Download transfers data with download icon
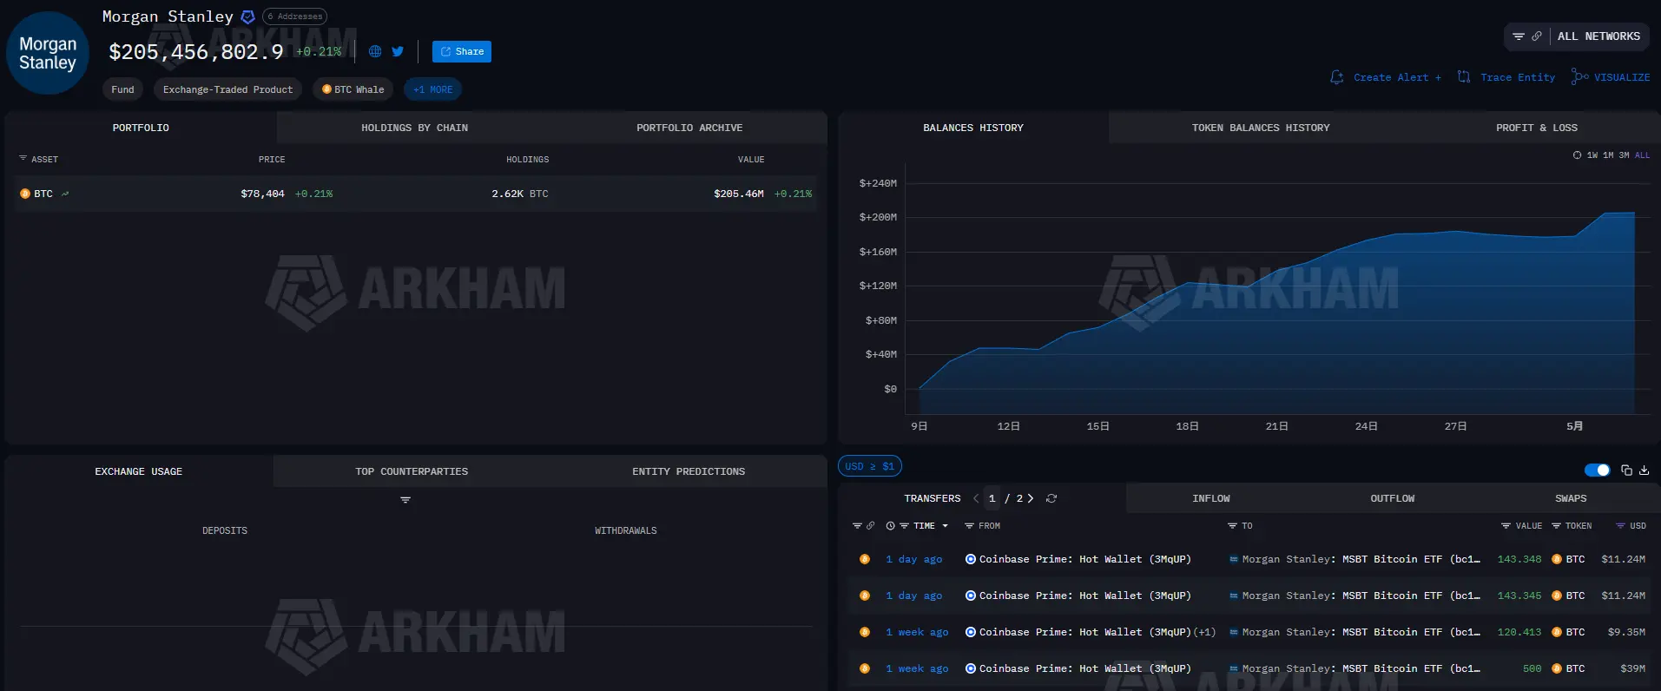1661x691 pixels. point(1644,470)
